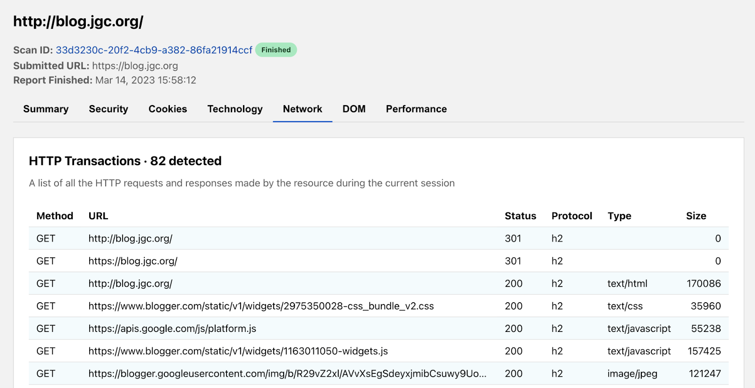
Task: Click the text/html type cell
Action: [x=627, y=284]
